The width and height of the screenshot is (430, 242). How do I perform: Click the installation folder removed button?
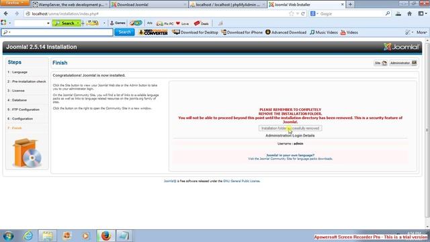290,128
